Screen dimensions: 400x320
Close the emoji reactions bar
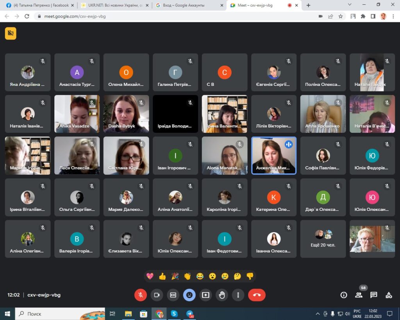[189, 295]
